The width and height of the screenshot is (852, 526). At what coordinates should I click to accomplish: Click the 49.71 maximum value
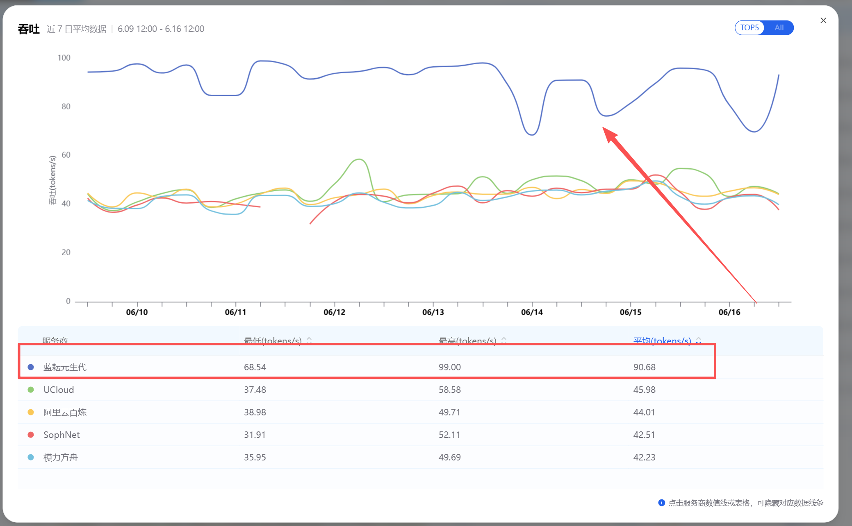coord(449,412)
